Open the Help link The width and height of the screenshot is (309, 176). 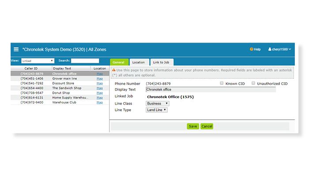(257, 49)
